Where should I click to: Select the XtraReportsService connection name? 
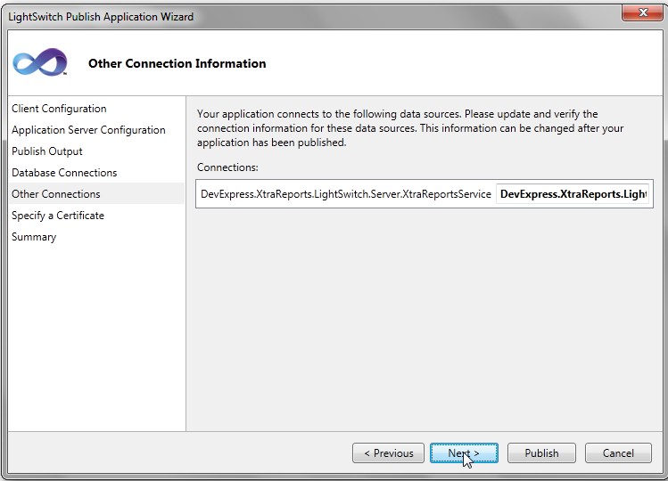[346, 193]
